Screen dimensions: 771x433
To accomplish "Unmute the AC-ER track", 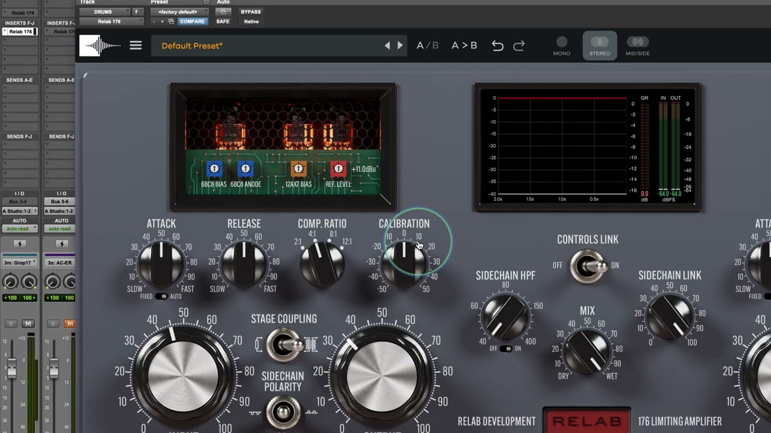I will coord(70,324).
